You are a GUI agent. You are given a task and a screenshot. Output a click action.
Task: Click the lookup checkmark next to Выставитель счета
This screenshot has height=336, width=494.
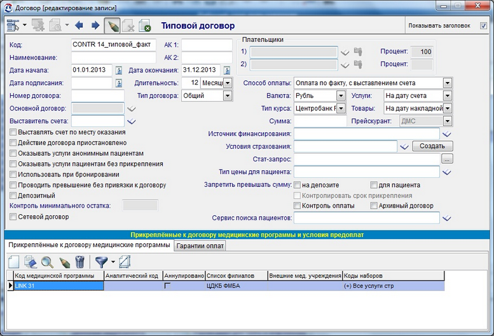click(x=132, y=121)
